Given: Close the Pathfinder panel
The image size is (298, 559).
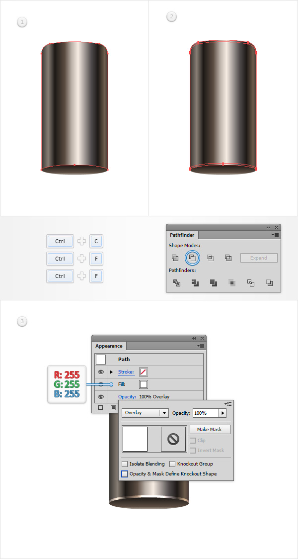Looking at the screenshot, I should 277,227.
